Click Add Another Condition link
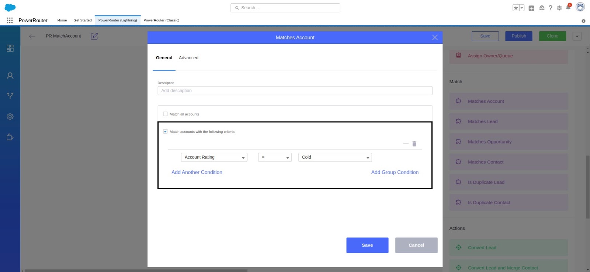590x272 pixels. coord(197,172)
